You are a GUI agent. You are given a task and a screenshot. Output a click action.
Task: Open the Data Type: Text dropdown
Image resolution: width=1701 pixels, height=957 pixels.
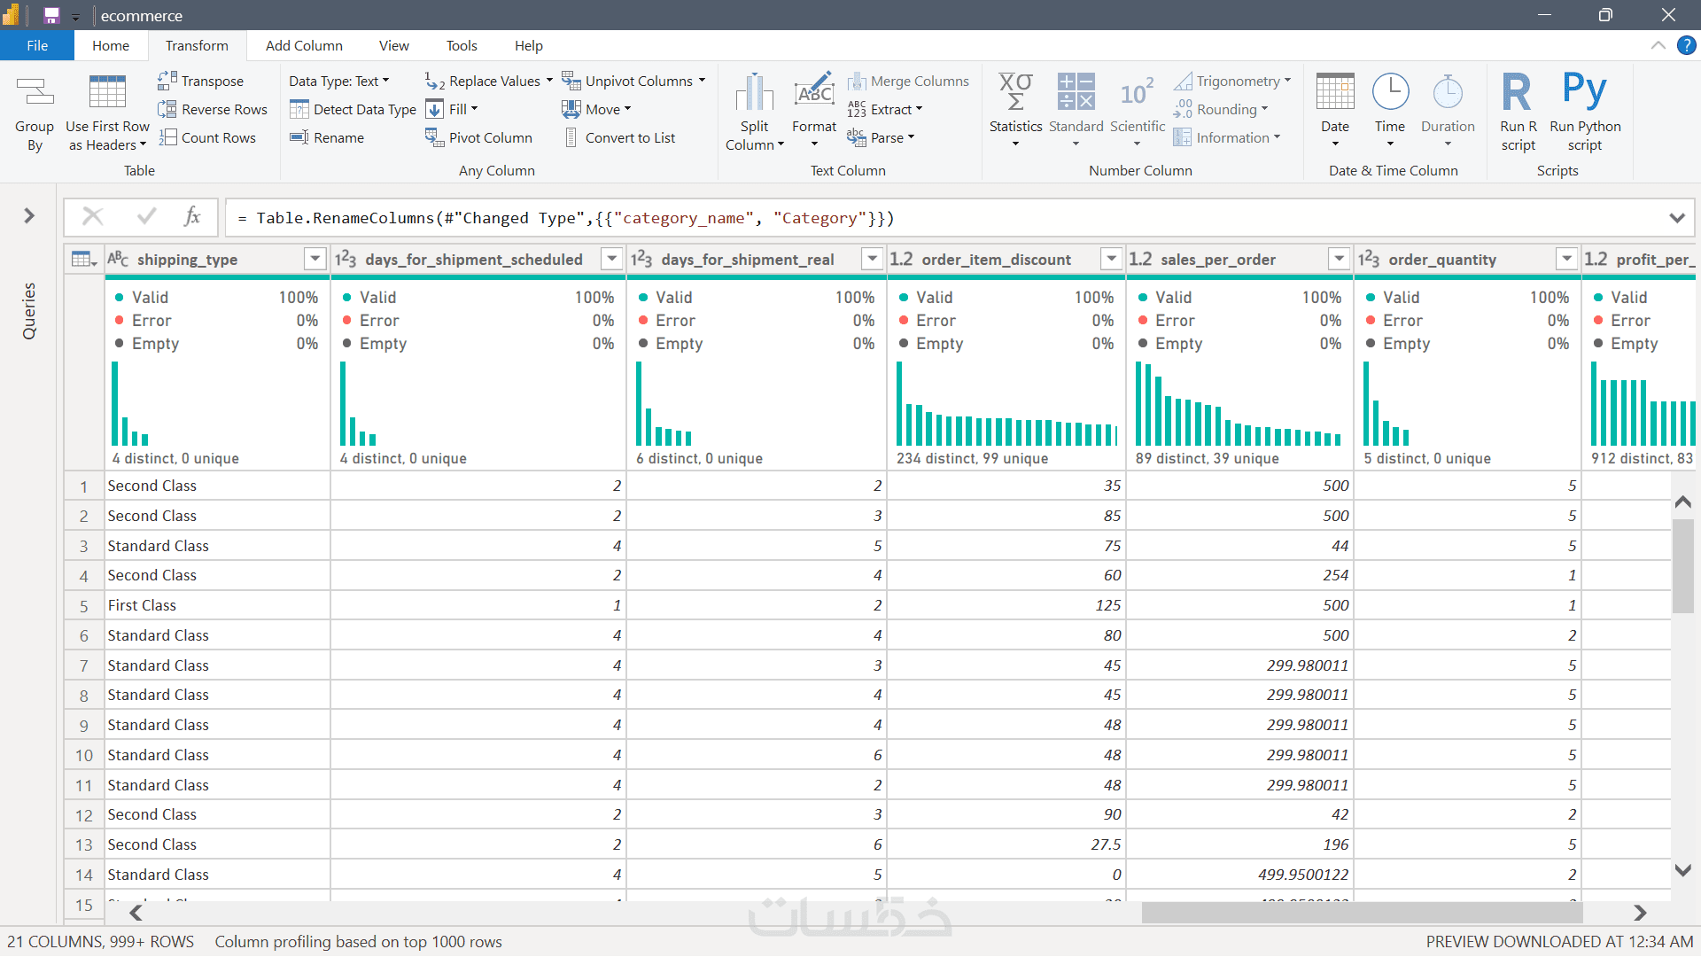339,81
